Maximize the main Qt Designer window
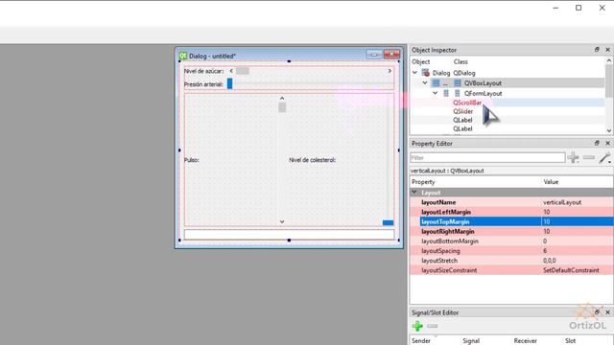 point(579,8)
